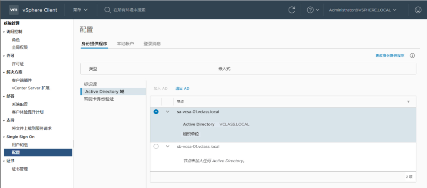
Task: Click the 更改身份提供程序 link
Action: (x=390, y=56)
